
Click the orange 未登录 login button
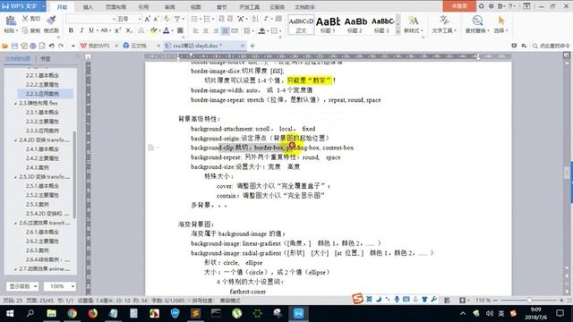coord(459,6)
